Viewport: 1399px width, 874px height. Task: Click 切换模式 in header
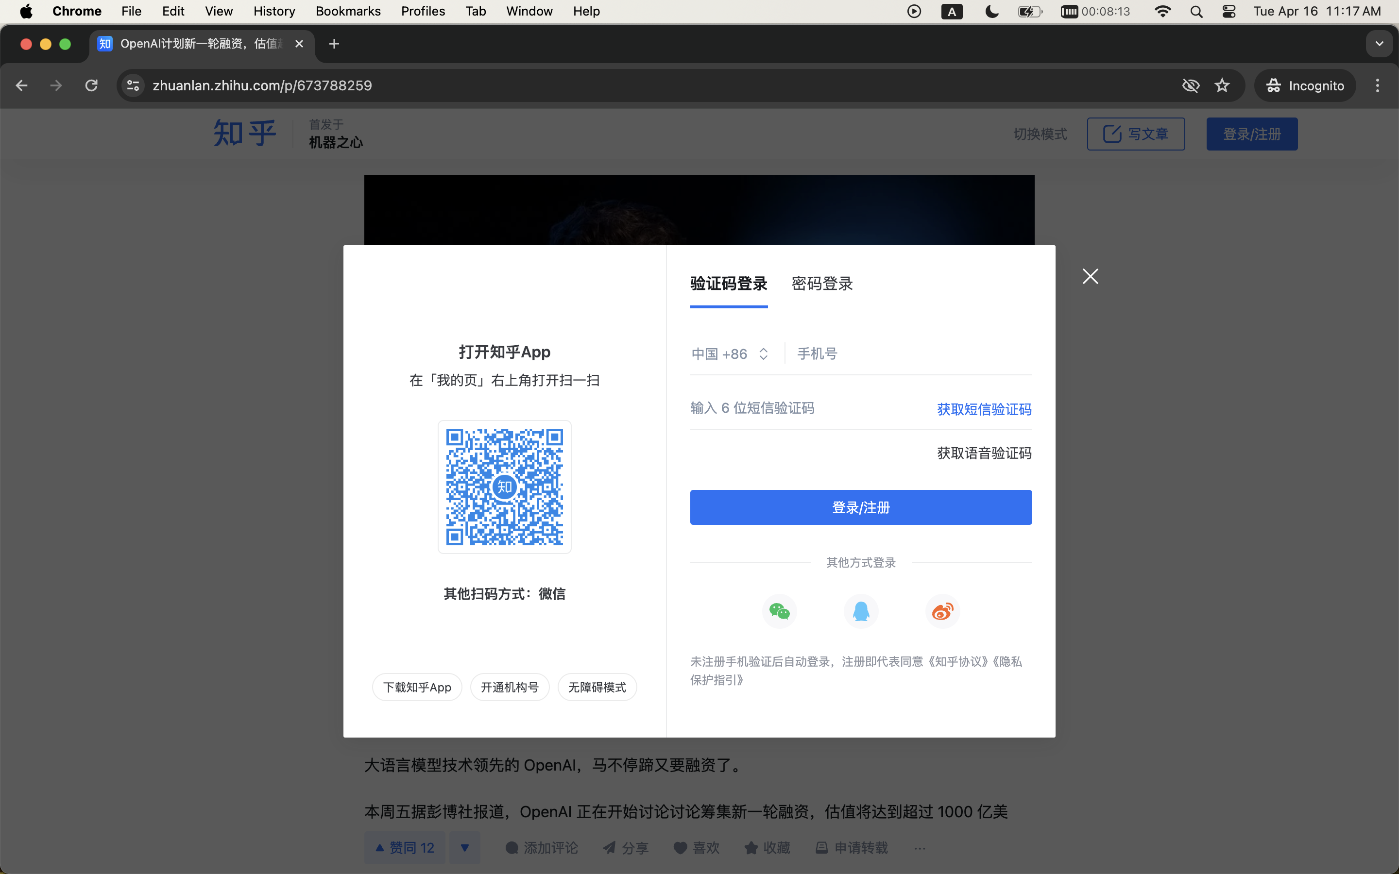point(1040,134)
